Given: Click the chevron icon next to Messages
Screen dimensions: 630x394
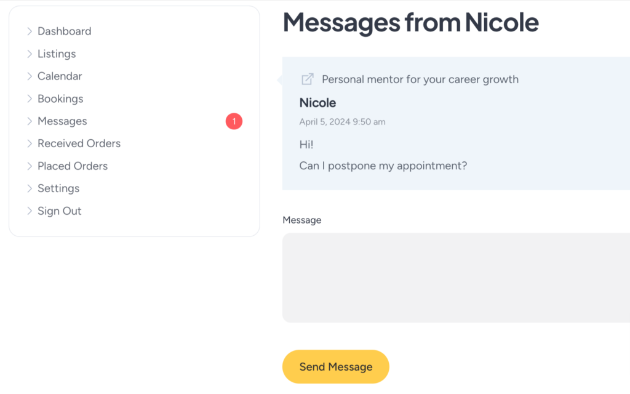Looking at the screenshot, I should click(x=30, y=121).
